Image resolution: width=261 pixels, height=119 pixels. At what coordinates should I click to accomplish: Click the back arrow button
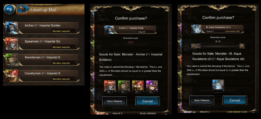(9, 10)
